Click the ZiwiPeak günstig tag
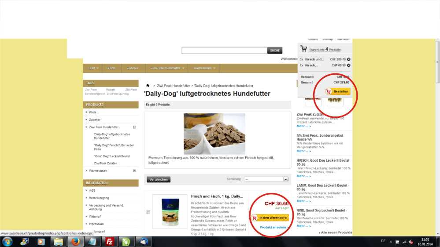This screenshot has height=247, width=440. pos(118,94)
